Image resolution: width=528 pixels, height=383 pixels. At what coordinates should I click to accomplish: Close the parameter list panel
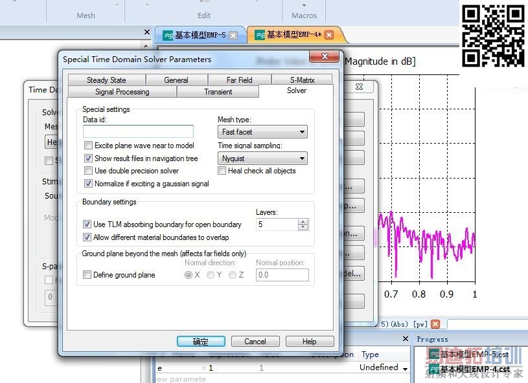point(406,338)
